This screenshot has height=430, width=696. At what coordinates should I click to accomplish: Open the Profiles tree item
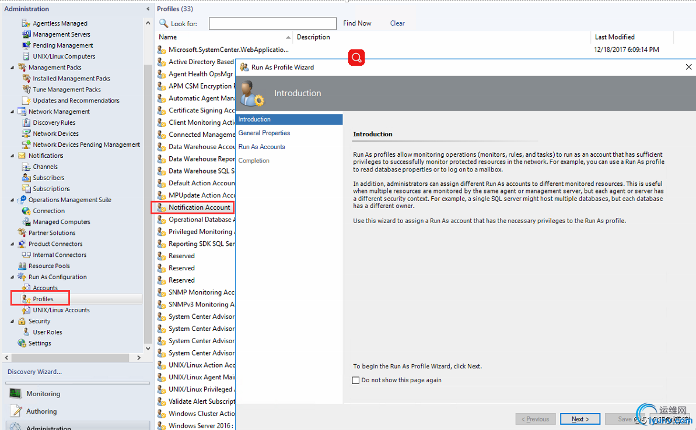pyautogui.click(x=43, y=299)
